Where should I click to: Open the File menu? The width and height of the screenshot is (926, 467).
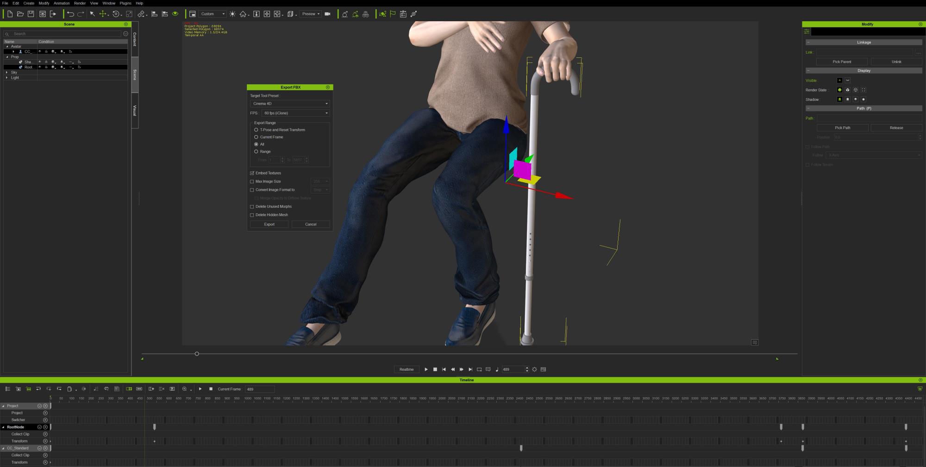(5, 3)
